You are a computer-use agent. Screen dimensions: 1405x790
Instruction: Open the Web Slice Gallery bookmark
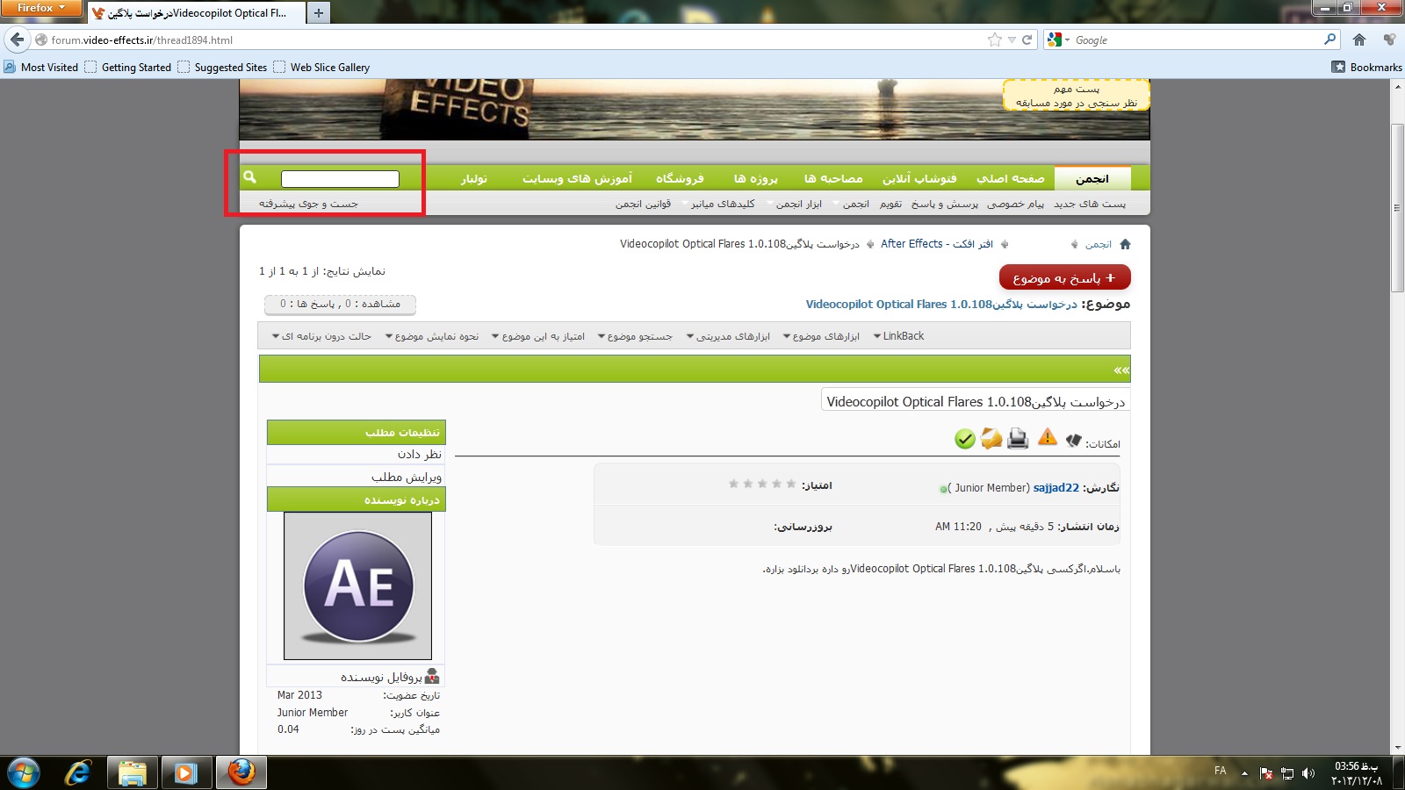tap(321, 67)
